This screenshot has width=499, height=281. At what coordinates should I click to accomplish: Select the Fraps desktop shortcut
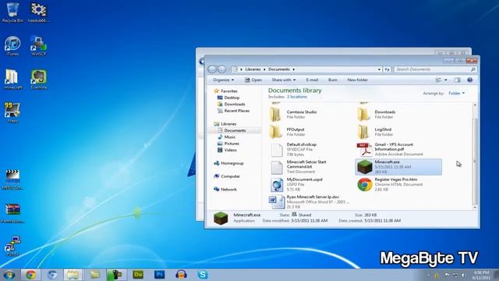12,112
